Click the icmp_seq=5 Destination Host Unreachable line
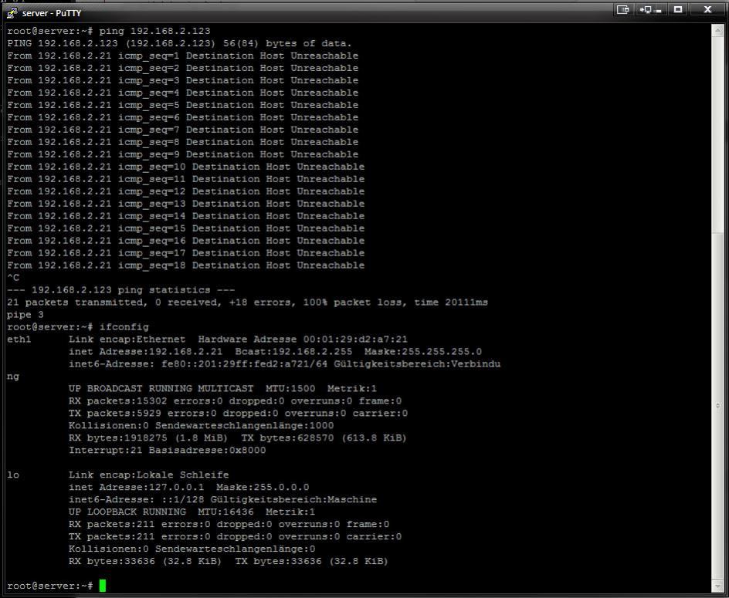Screen dimensions: 729x598 183,105
